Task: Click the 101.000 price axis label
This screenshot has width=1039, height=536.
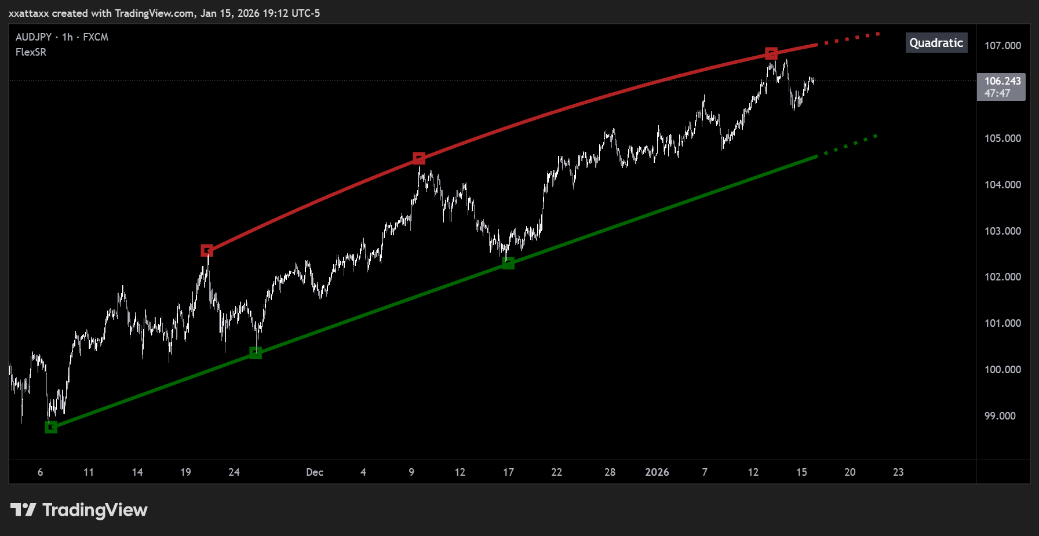Action: (x=1002, y=323)
